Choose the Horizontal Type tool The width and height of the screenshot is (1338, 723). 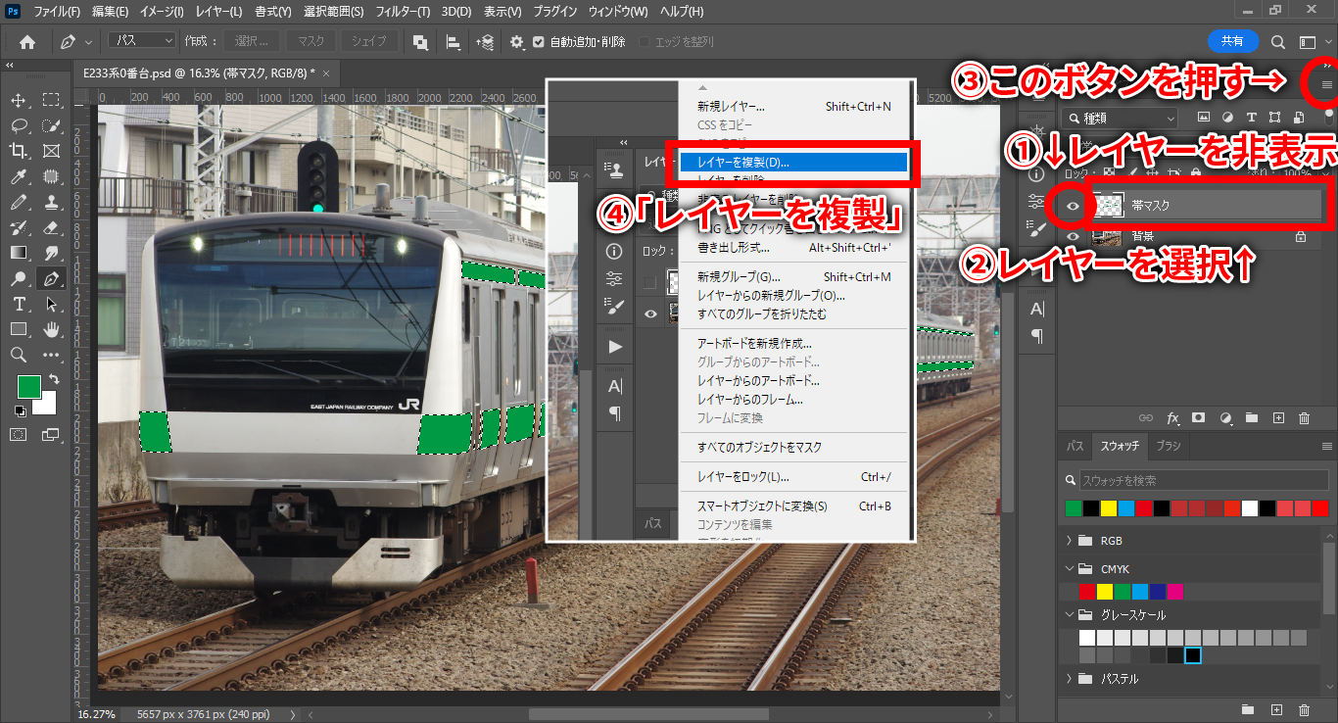click(19, 304)
